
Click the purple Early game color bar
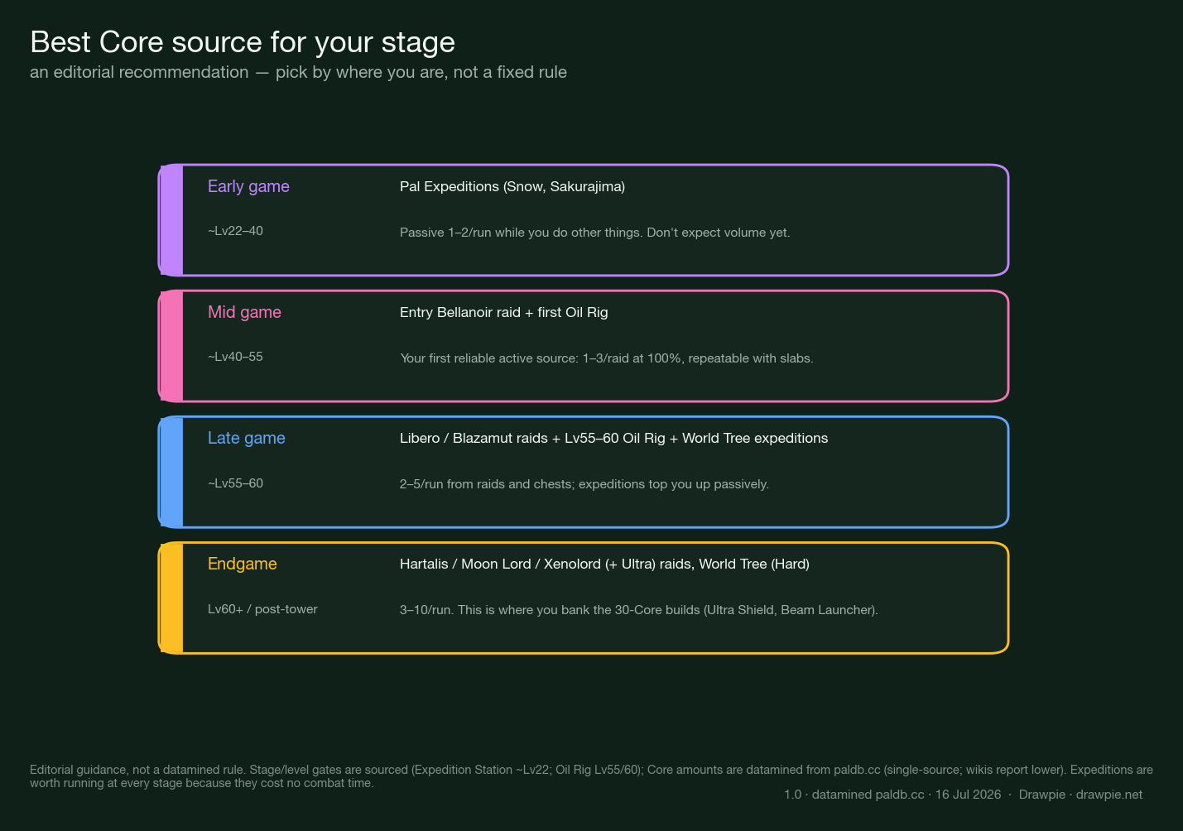pos(171,220)
